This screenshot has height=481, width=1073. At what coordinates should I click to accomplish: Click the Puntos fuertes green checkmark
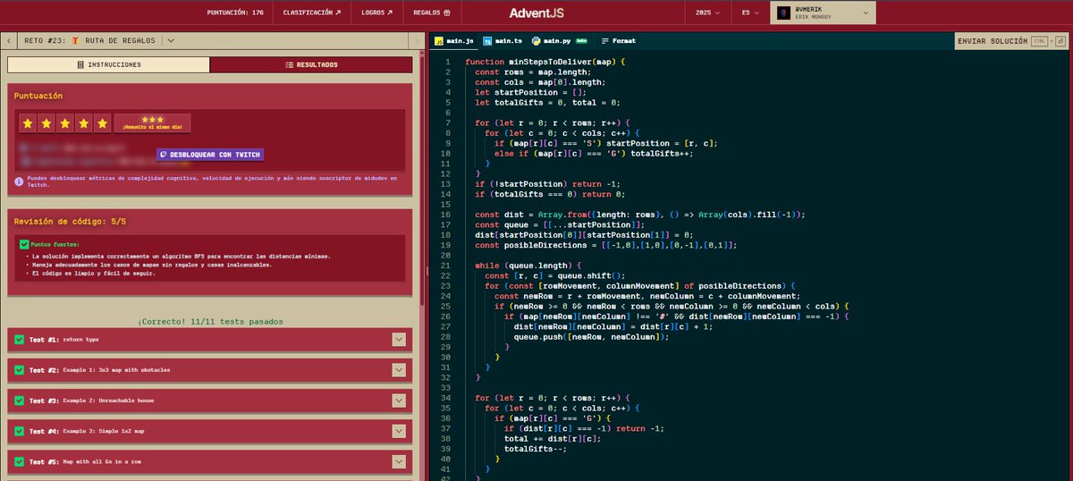tap(24, 243)
